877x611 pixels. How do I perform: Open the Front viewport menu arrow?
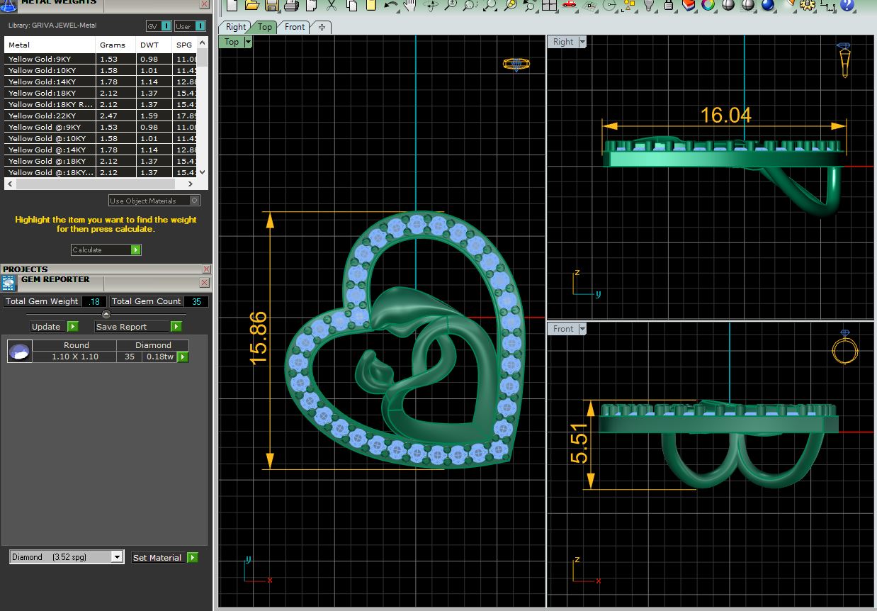[582, 329]
